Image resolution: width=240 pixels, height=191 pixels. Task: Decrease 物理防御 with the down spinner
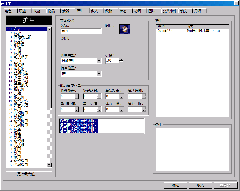point(99,97)
